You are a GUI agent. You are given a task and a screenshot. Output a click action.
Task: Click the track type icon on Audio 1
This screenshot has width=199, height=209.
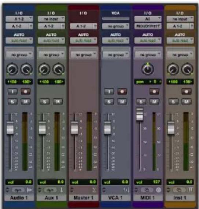pos(29,190)
